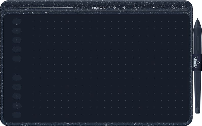Click the white indicator line on top bar
This screenshot has height=126, width=202.
tap(46, 8)
